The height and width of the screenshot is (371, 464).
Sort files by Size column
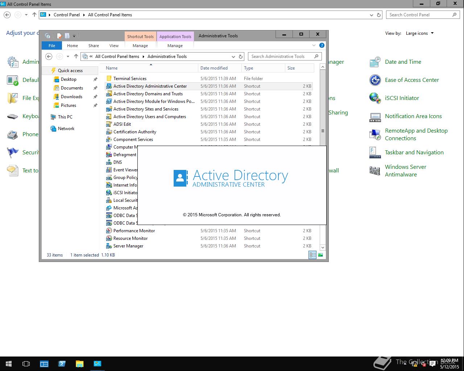299,68
